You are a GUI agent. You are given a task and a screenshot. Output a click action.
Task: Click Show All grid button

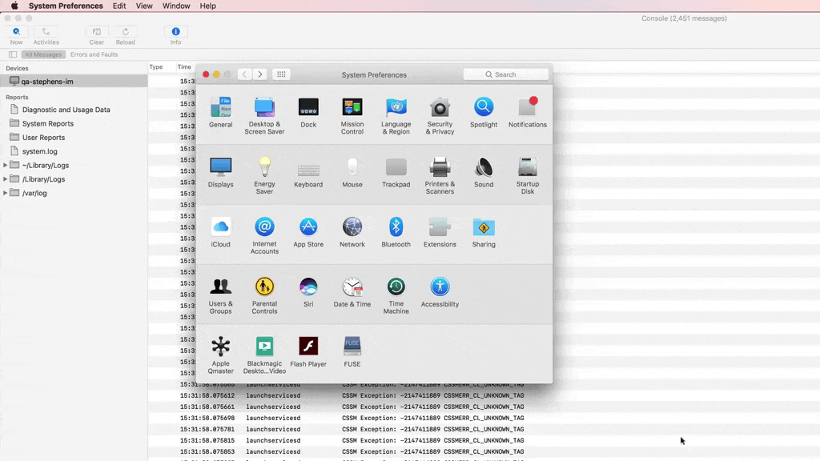[x=281, y=74]
